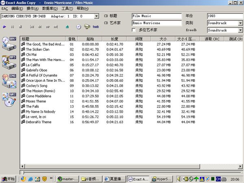Sort by the 读取 CRC column header
This screenshot has height=183, width=244.
coord(212,39)
